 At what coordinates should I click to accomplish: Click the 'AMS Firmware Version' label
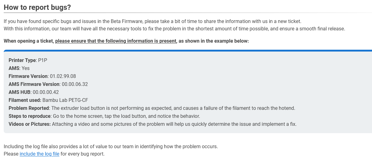point(34,84)
